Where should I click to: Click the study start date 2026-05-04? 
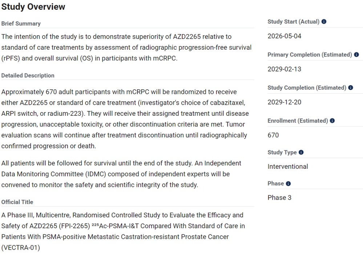[x=284, y=36]
